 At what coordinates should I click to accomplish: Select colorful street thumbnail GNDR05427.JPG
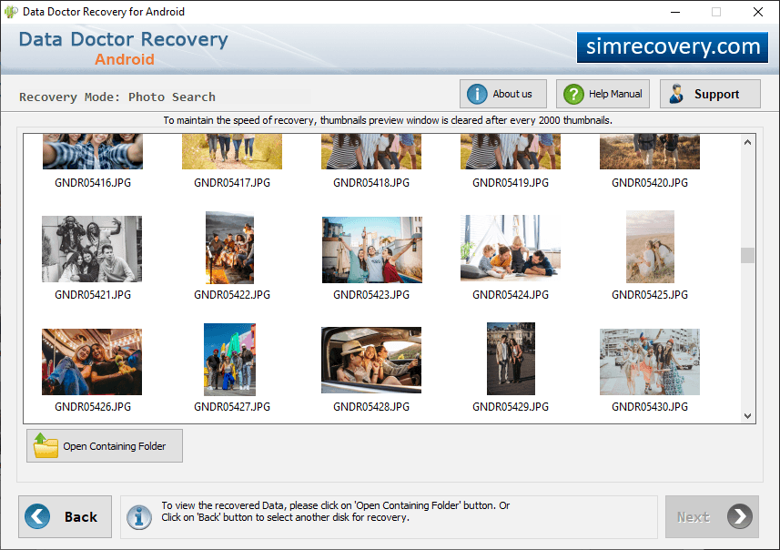point(230,360)
